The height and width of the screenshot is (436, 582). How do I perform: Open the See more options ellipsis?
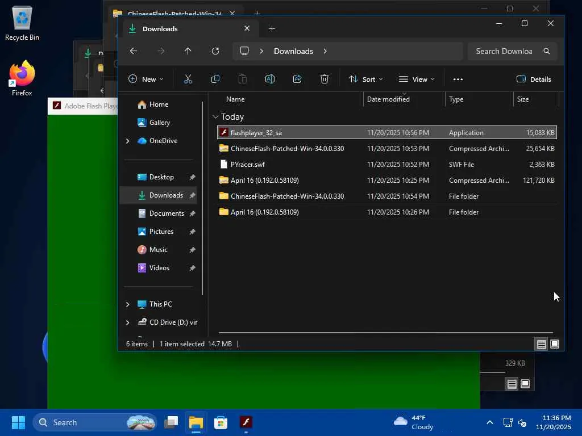pos(458,79)
